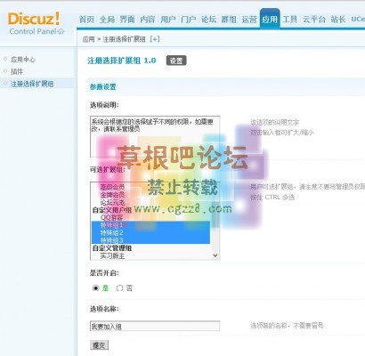Viewport: 365px width, 356px height.
Task: Open 应用中心 in the sidebar
Action: (23, 60)
